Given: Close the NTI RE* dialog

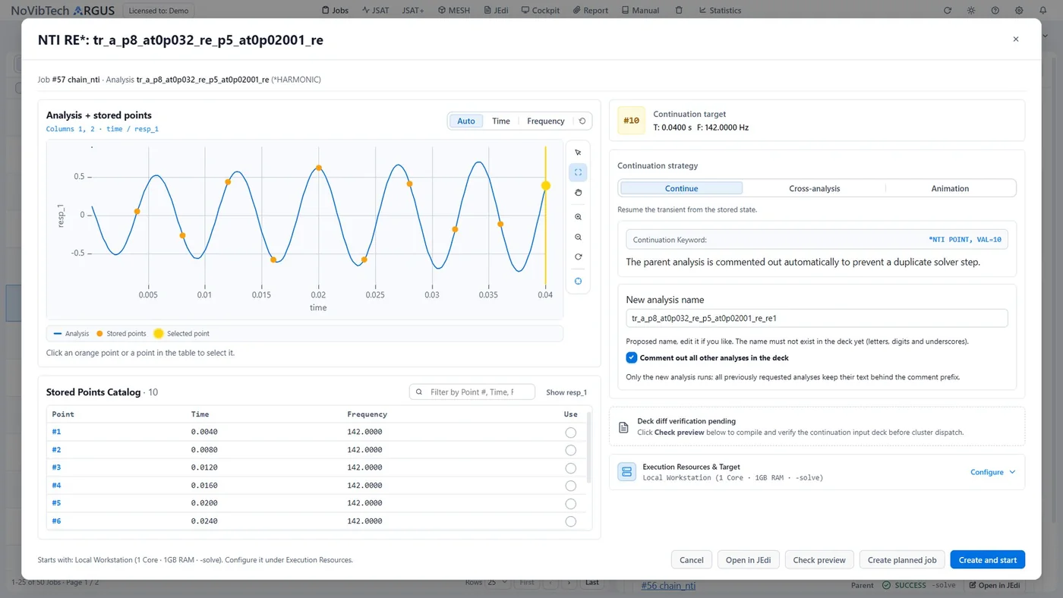Looking at the screenshot, I should (1016, 39).
